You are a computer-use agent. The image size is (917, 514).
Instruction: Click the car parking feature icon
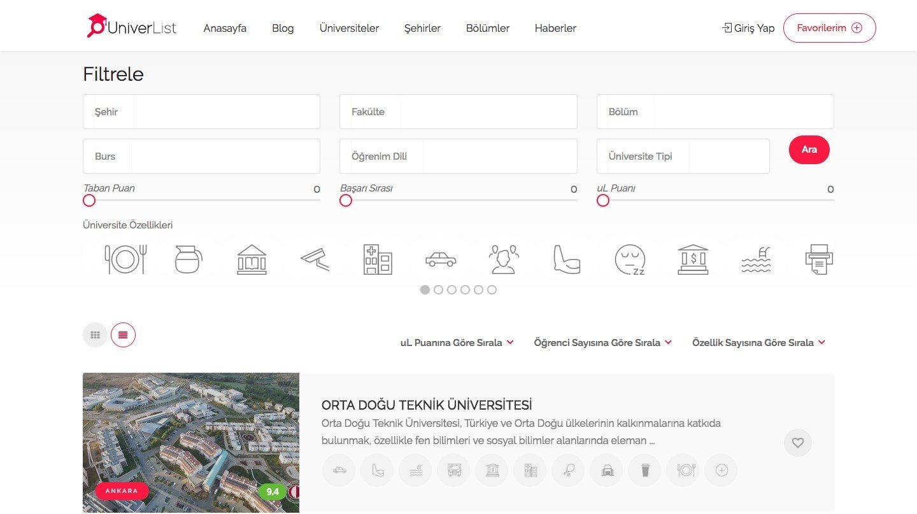point(441,260)
